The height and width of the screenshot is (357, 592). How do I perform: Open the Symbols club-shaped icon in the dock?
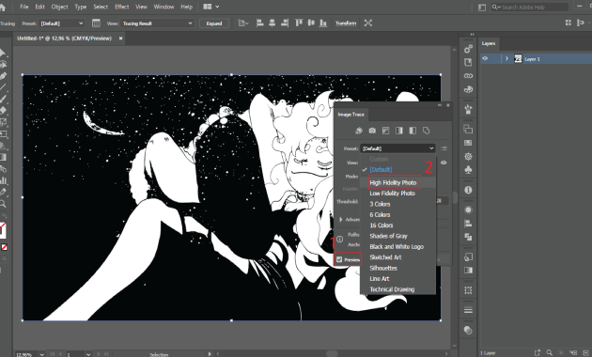(x=468, y=170)
